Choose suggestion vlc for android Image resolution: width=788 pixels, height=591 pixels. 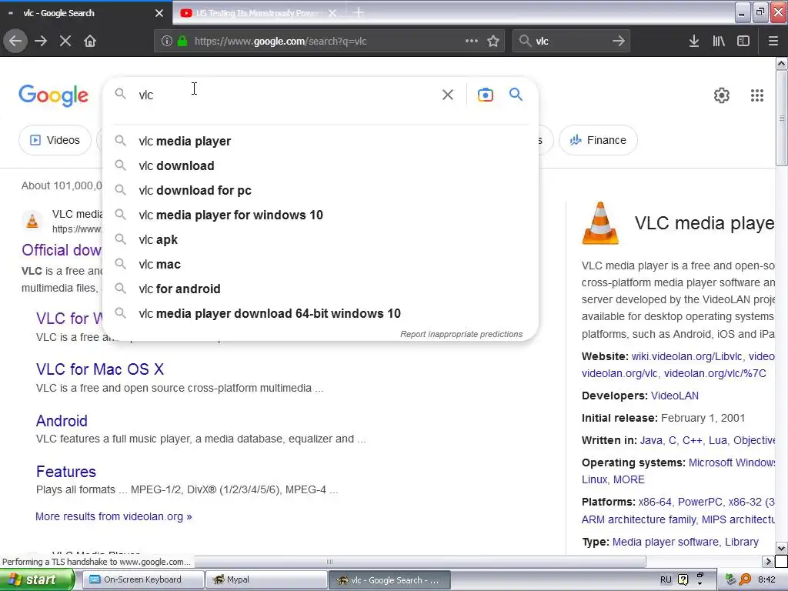(x=320, y=289)
